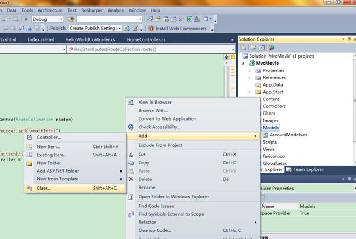Open the Window menu
Viewport: 356px width, 239px height.
coord(137,10)
